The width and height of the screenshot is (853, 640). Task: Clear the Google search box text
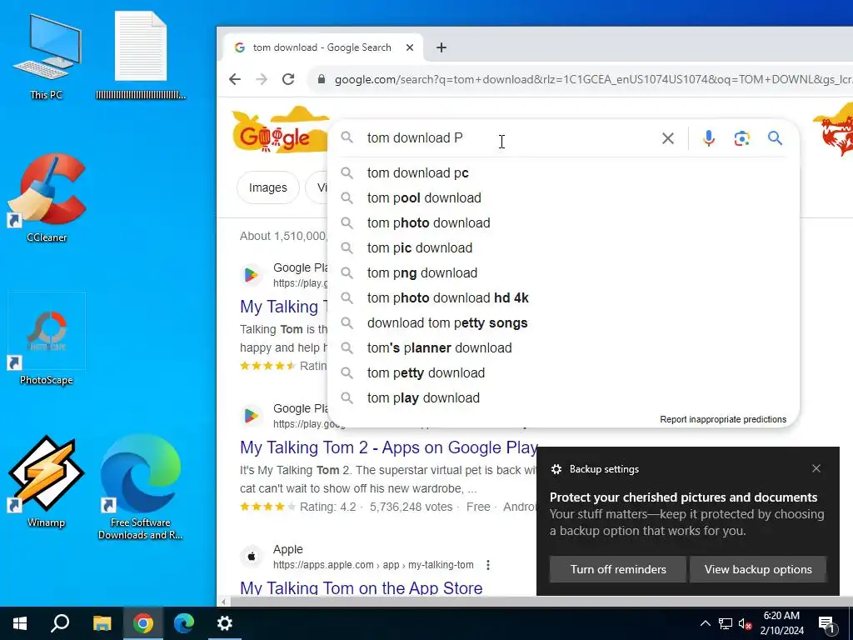pos(668,138)
